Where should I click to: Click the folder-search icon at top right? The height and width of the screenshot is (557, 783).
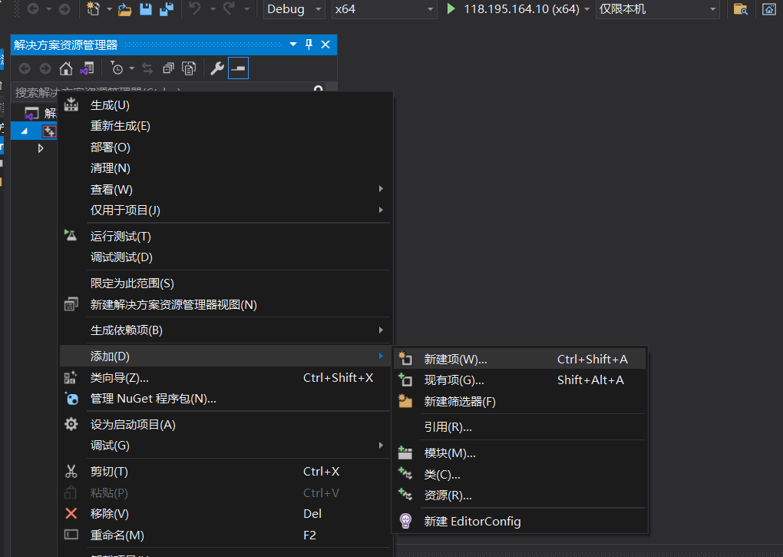(x=742, y=10)
